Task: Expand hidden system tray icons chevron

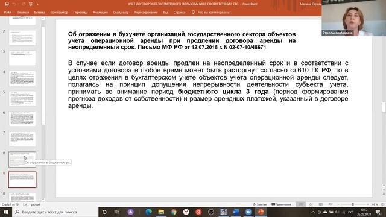Action: click(313, 212)
